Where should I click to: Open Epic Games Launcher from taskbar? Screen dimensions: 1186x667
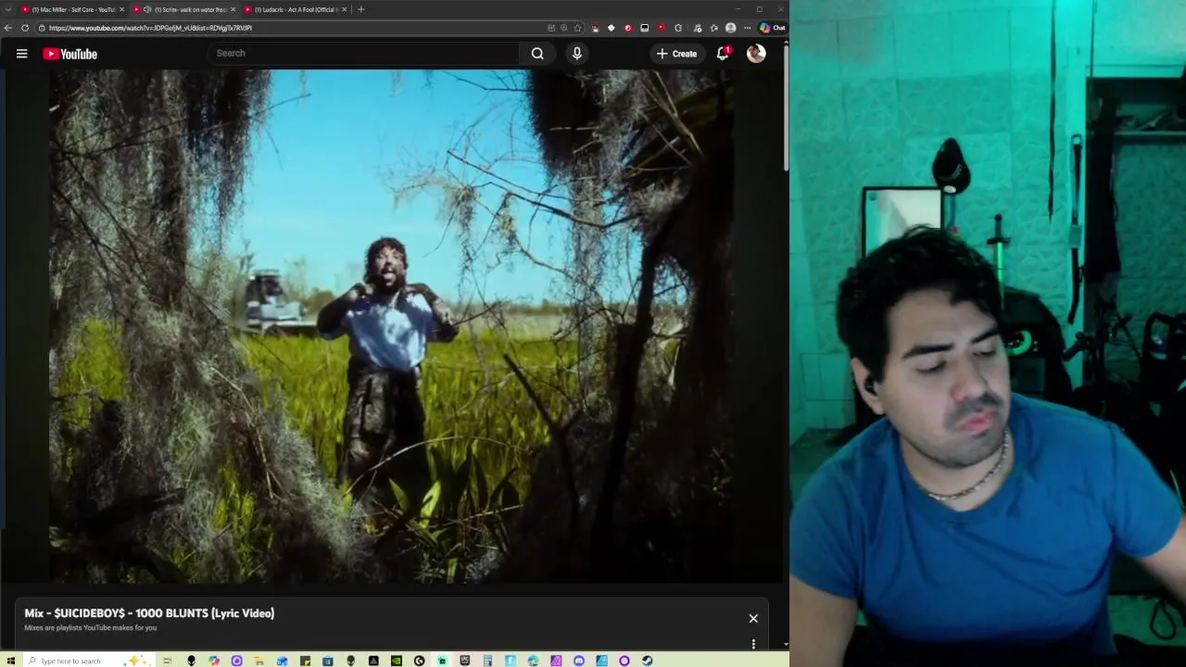coord(465,661)
